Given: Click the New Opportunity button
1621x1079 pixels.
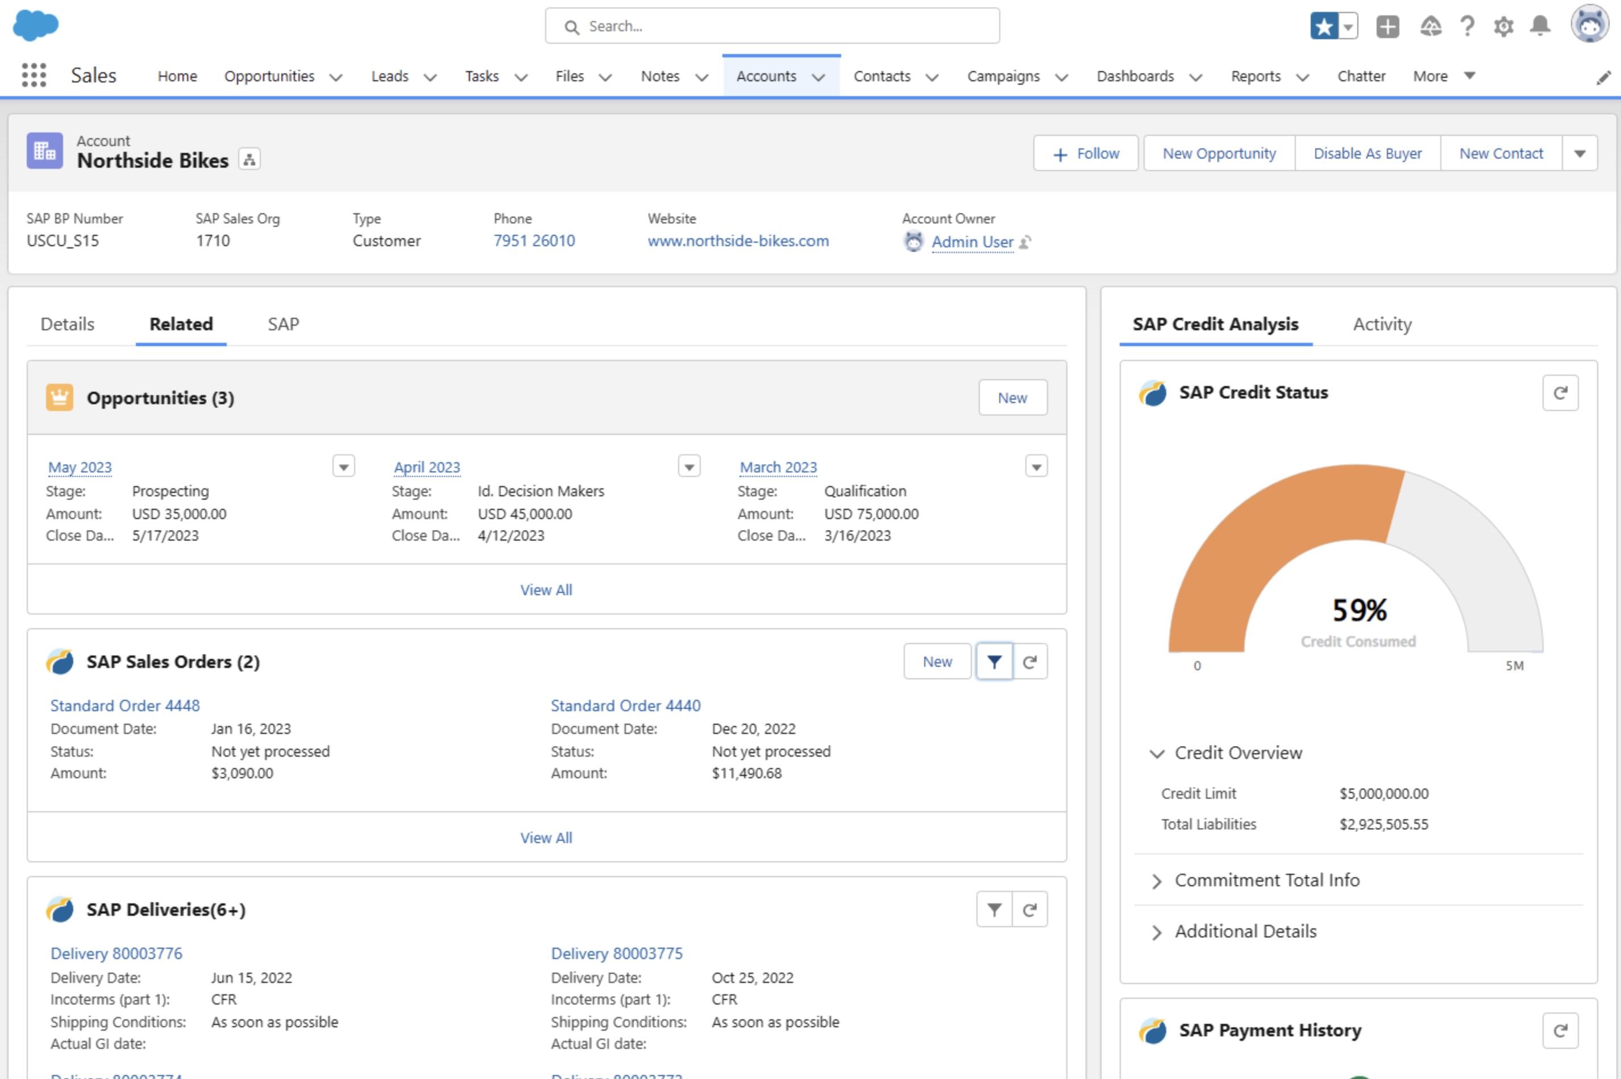Looking at the screenshot, I should [1219, 153].
